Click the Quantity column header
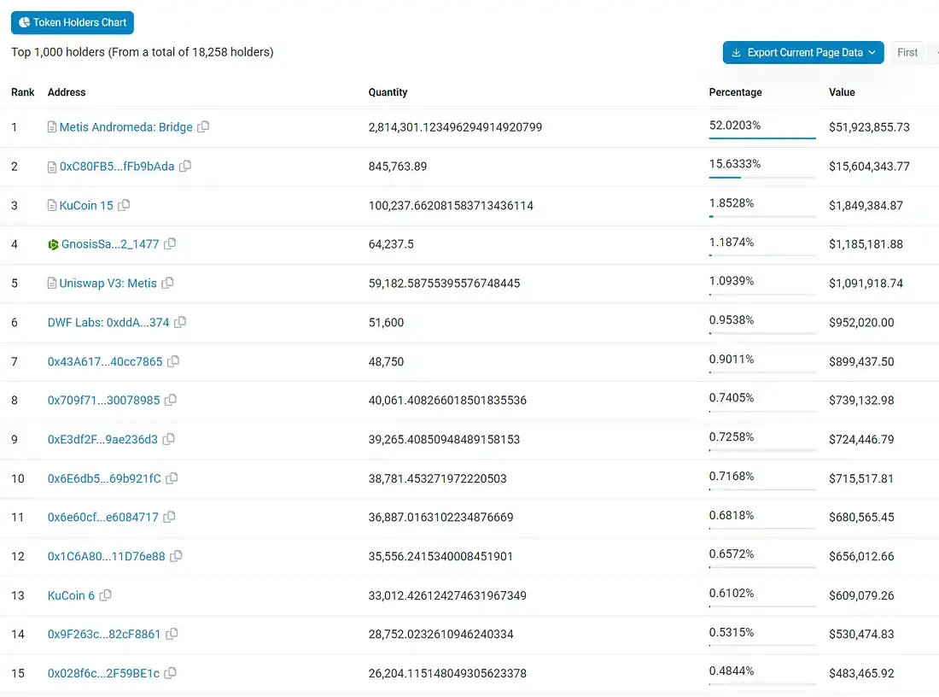Screen dimensions: 939x697 click(x=388, y=92)
